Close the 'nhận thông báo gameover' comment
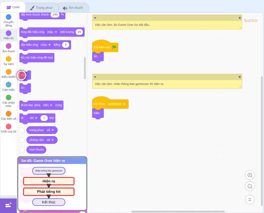 [240, 77]
